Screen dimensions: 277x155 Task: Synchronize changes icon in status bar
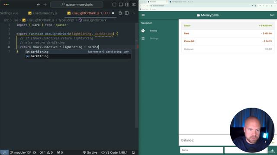pyautogui.click(x=35, y=152)
